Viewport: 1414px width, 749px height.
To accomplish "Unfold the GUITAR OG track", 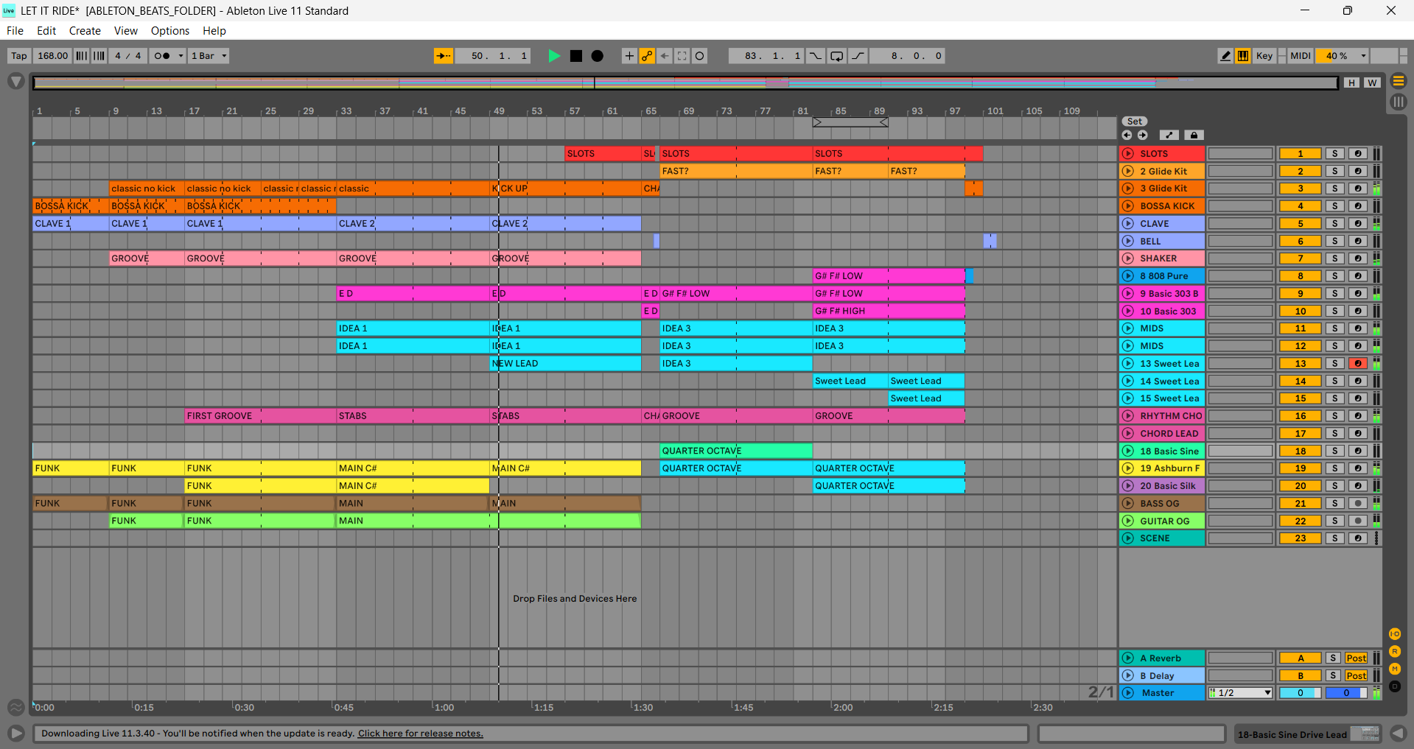I will coord(1128,521).
